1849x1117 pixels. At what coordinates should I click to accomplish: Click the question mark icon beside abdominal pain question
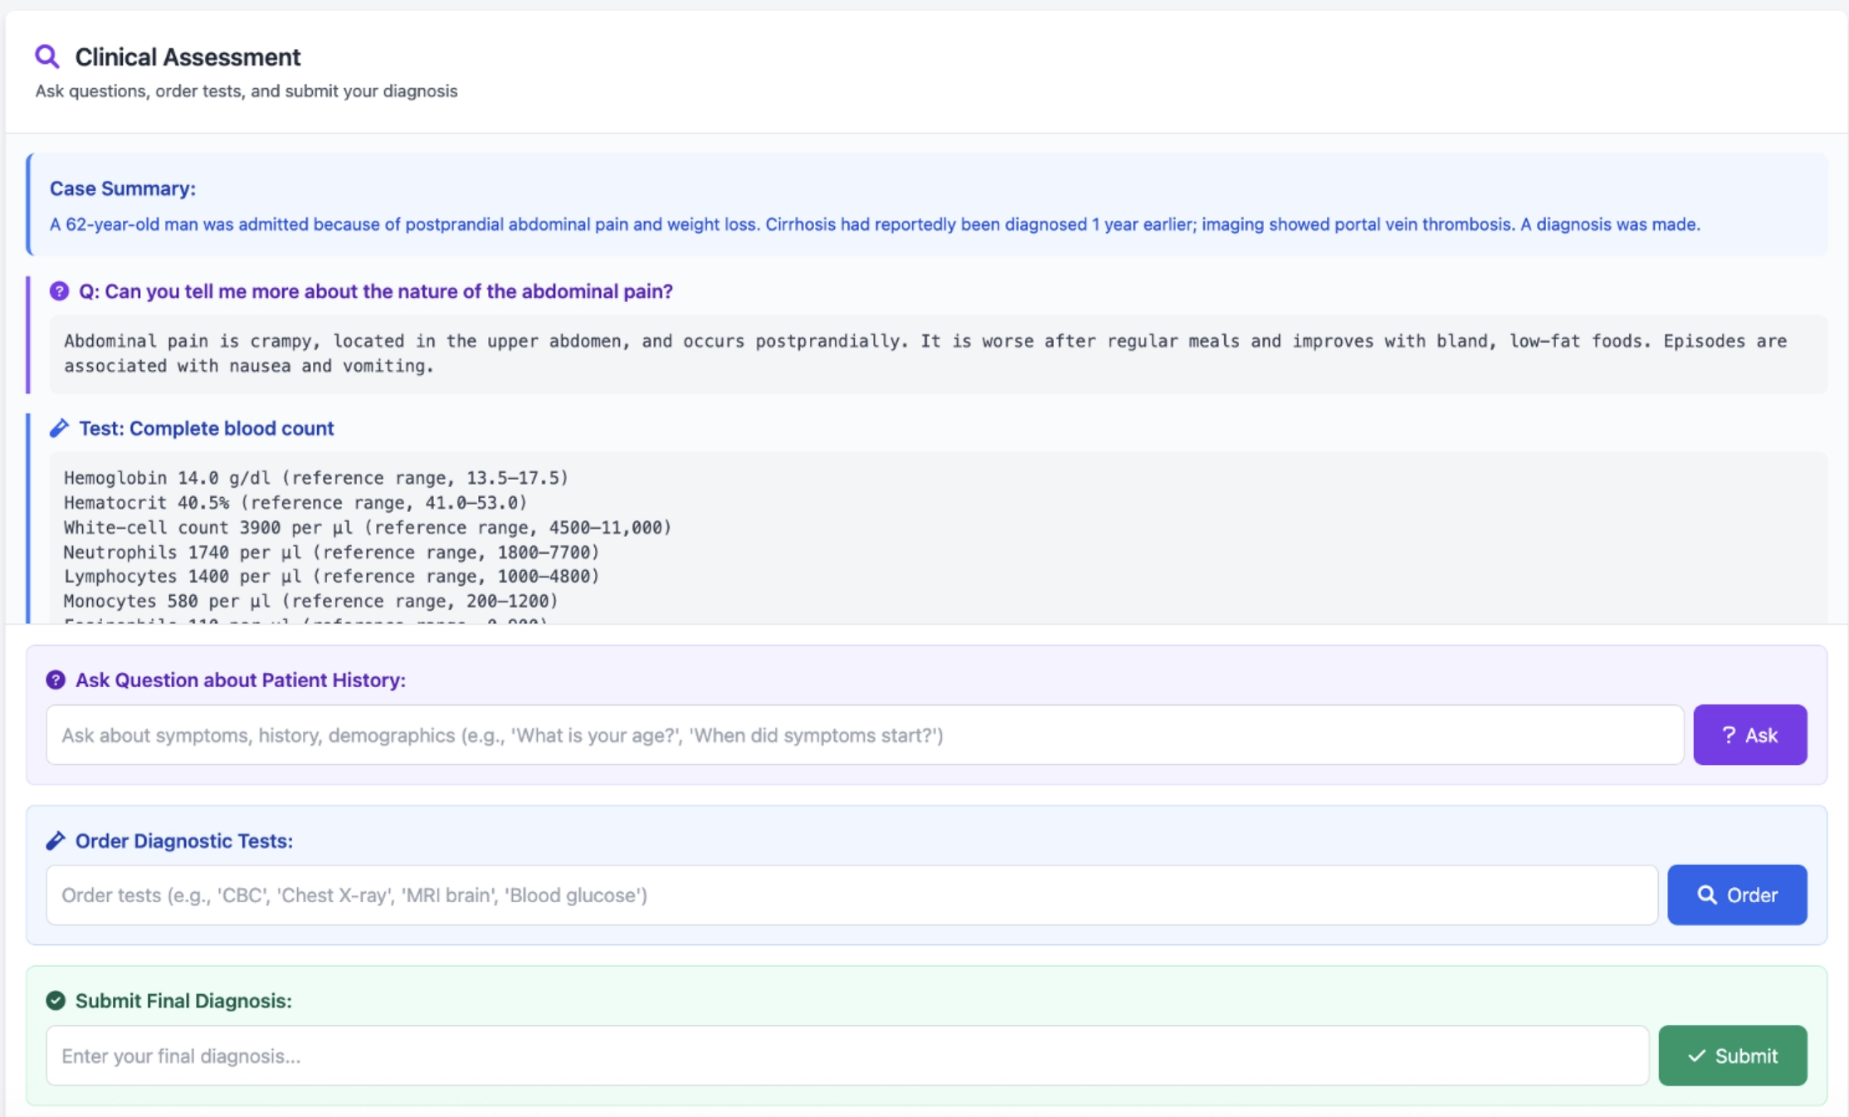click(59, 291)
